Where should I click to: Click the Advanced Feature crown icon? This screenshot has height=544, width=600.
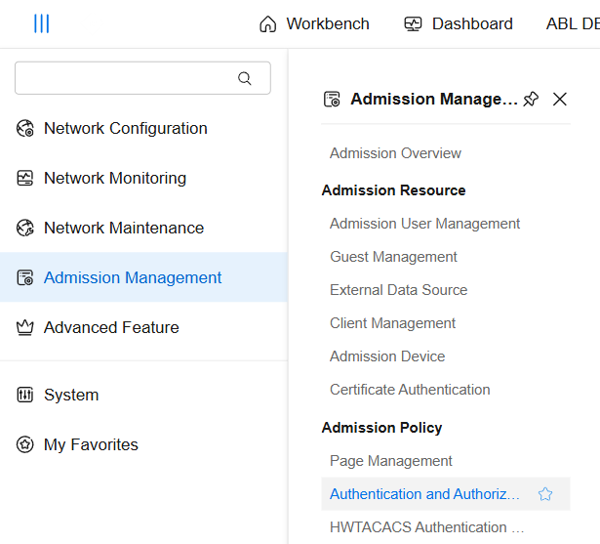coord(25,327)
